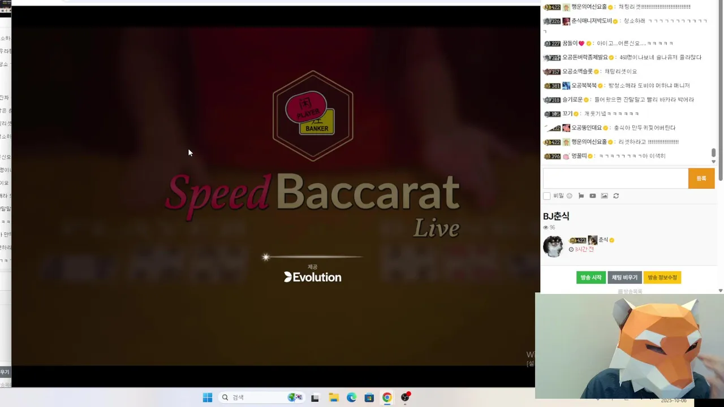Open the emoji picker smiley icon

[570, 196]
